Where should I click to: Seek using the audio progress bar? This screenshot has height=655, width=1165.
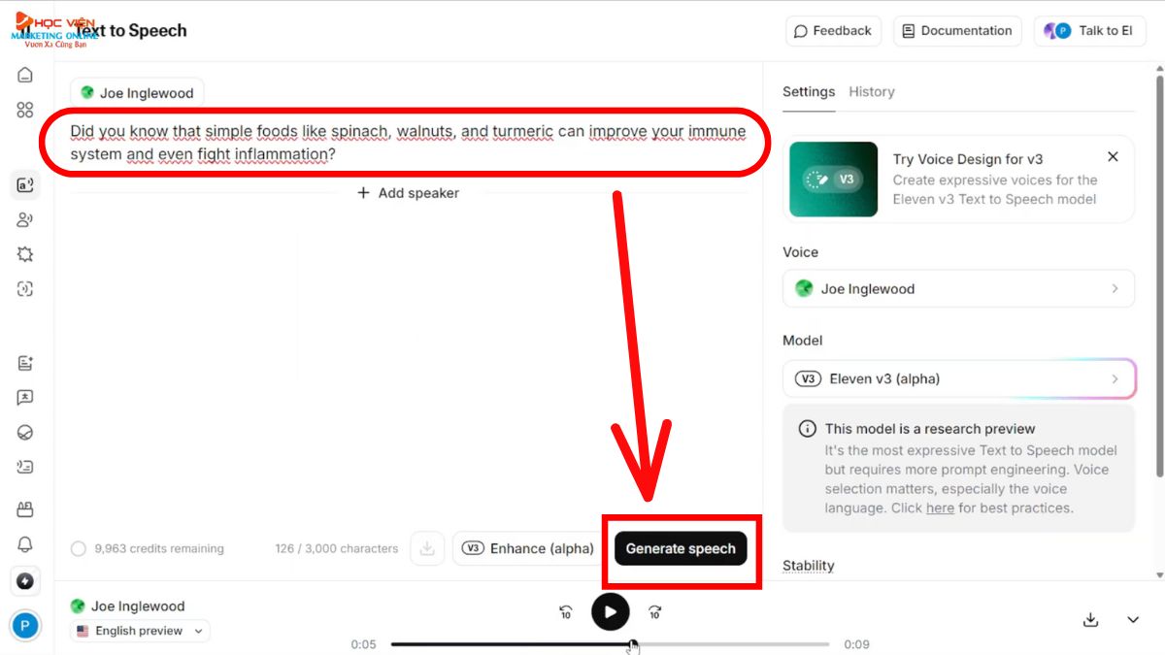click(610, 644)
